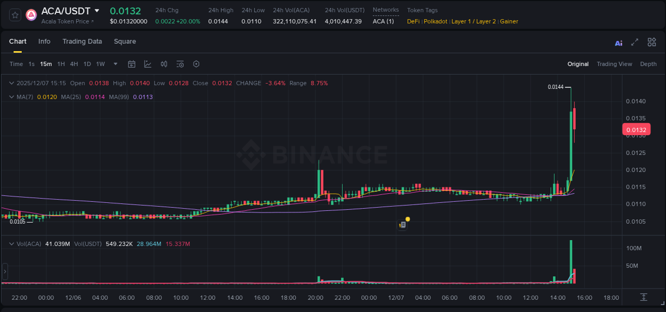The height and width of the screenshot is (312, 666).
Task: Click the ACA token logo
Action: 31,14
